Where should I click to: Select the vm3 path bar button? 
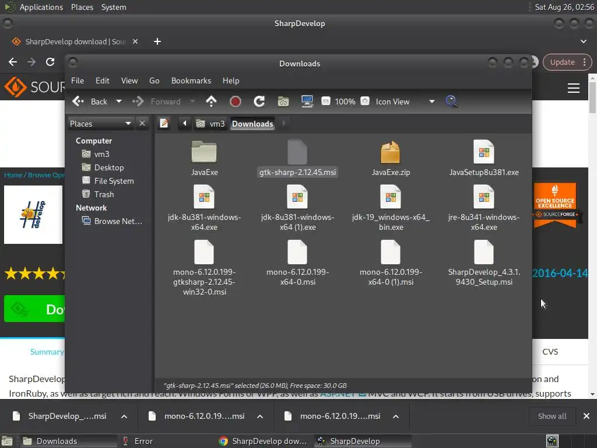point(211,124)
